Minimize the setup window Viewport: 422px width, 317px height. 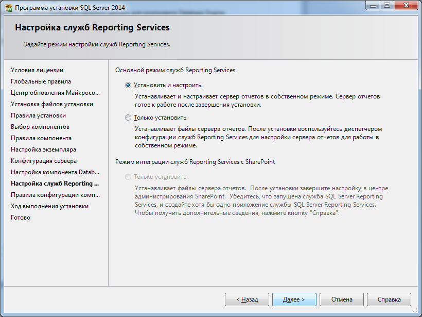[x=373, y=6]
